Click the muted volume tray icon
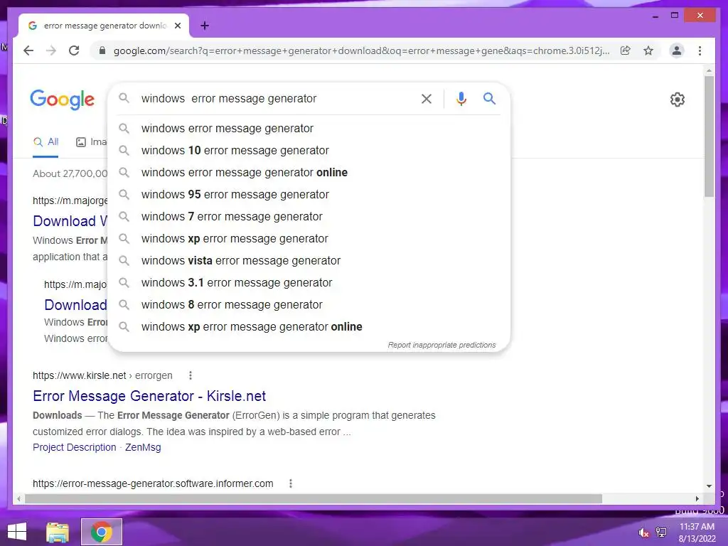Screen dimensions: 728x546 644,532
